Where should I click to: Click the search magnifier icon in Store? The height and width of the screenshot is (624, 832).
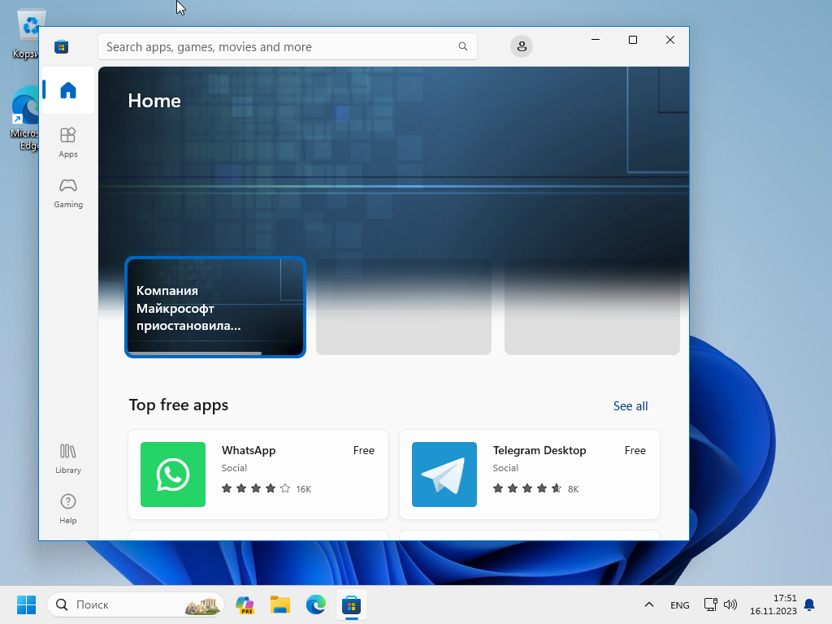coord(463,47)
